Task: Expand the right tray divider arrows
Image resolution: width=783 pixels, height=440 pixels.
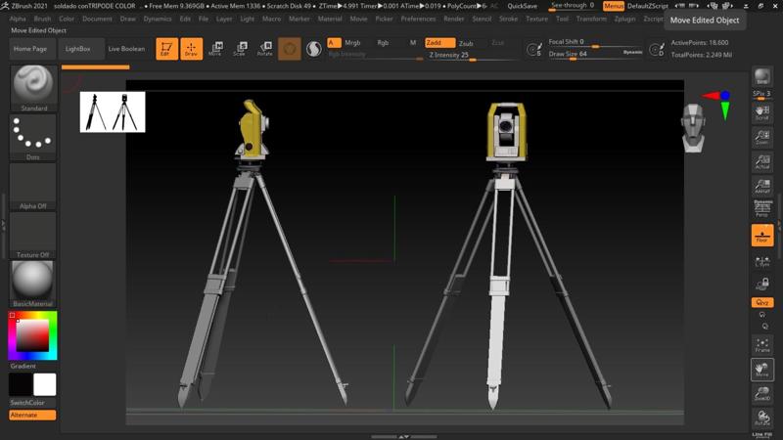Action: (x=779, y=226)
